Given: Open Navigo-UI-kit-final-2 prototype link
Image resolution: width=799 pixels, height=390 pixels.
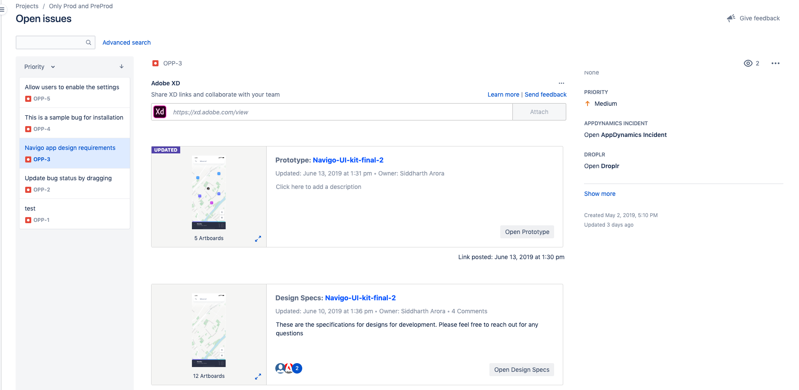Looking at the screenshot, I should [x=348, y=160].
